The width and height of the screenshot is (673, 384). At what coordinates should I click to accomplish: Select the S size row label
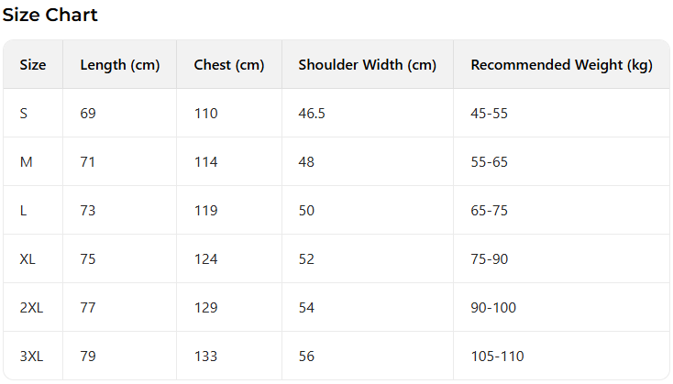click(24, 114)
